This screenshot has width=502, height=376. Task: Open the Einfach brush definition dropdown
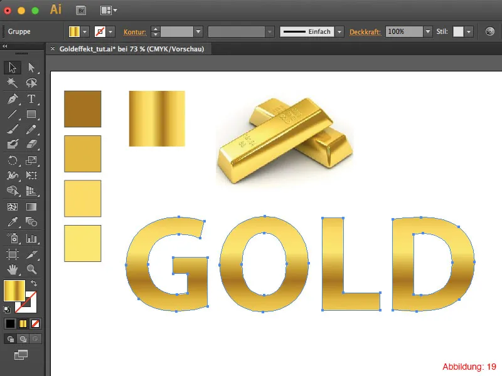click(x=339, y=32)
